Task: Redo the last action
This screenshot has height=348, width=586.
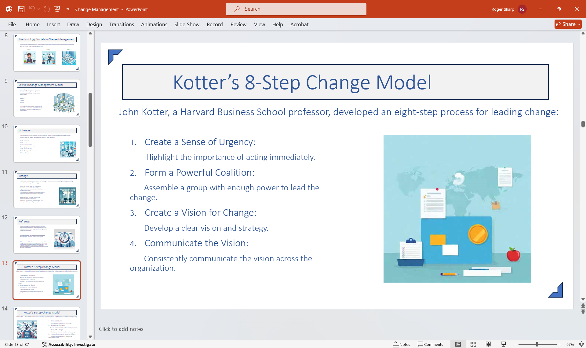Action: click(x=47, y=9)
